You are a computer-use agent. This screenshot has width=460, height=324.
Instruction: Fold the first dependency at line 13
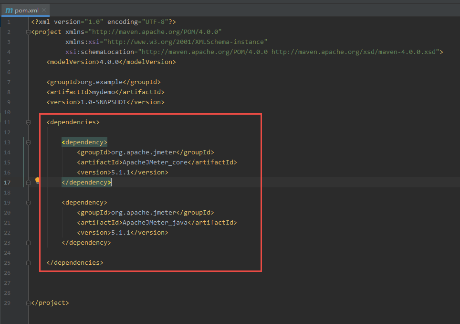coord(29,142)
